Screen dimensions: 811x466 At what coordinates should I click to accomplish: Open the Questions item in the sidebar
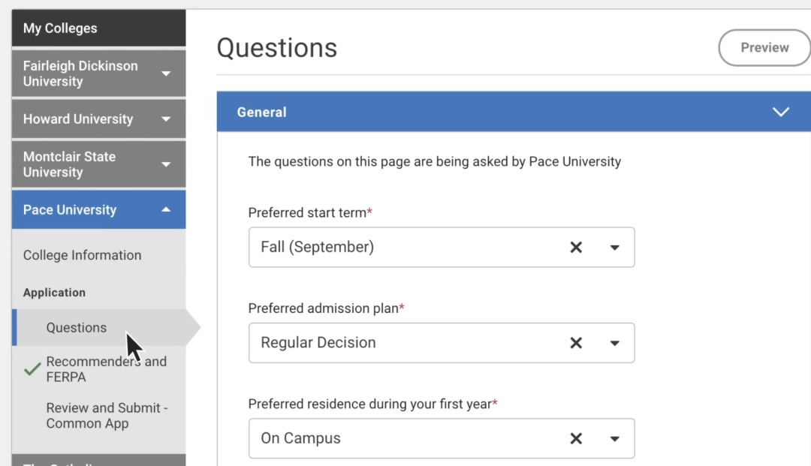(x=77, y=327)
